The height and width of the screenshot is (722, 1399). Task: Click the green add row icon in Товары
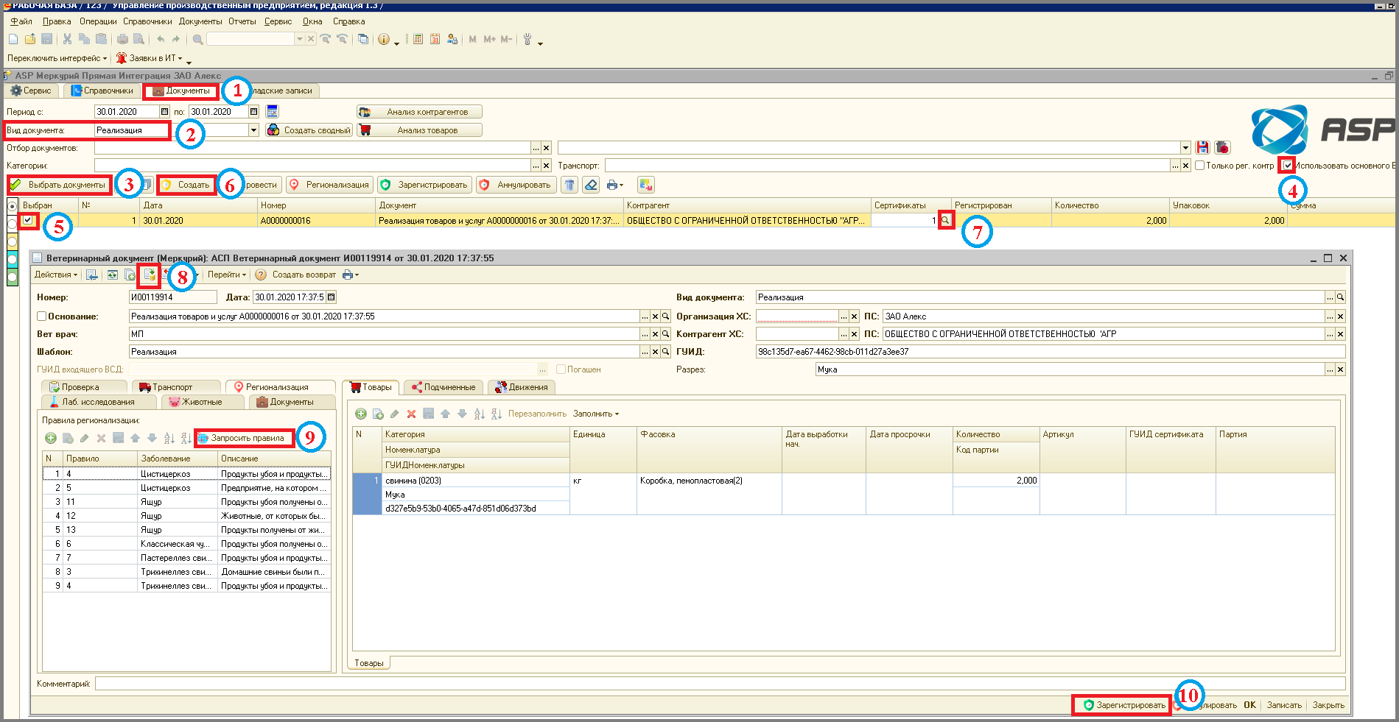pos(361,414)
